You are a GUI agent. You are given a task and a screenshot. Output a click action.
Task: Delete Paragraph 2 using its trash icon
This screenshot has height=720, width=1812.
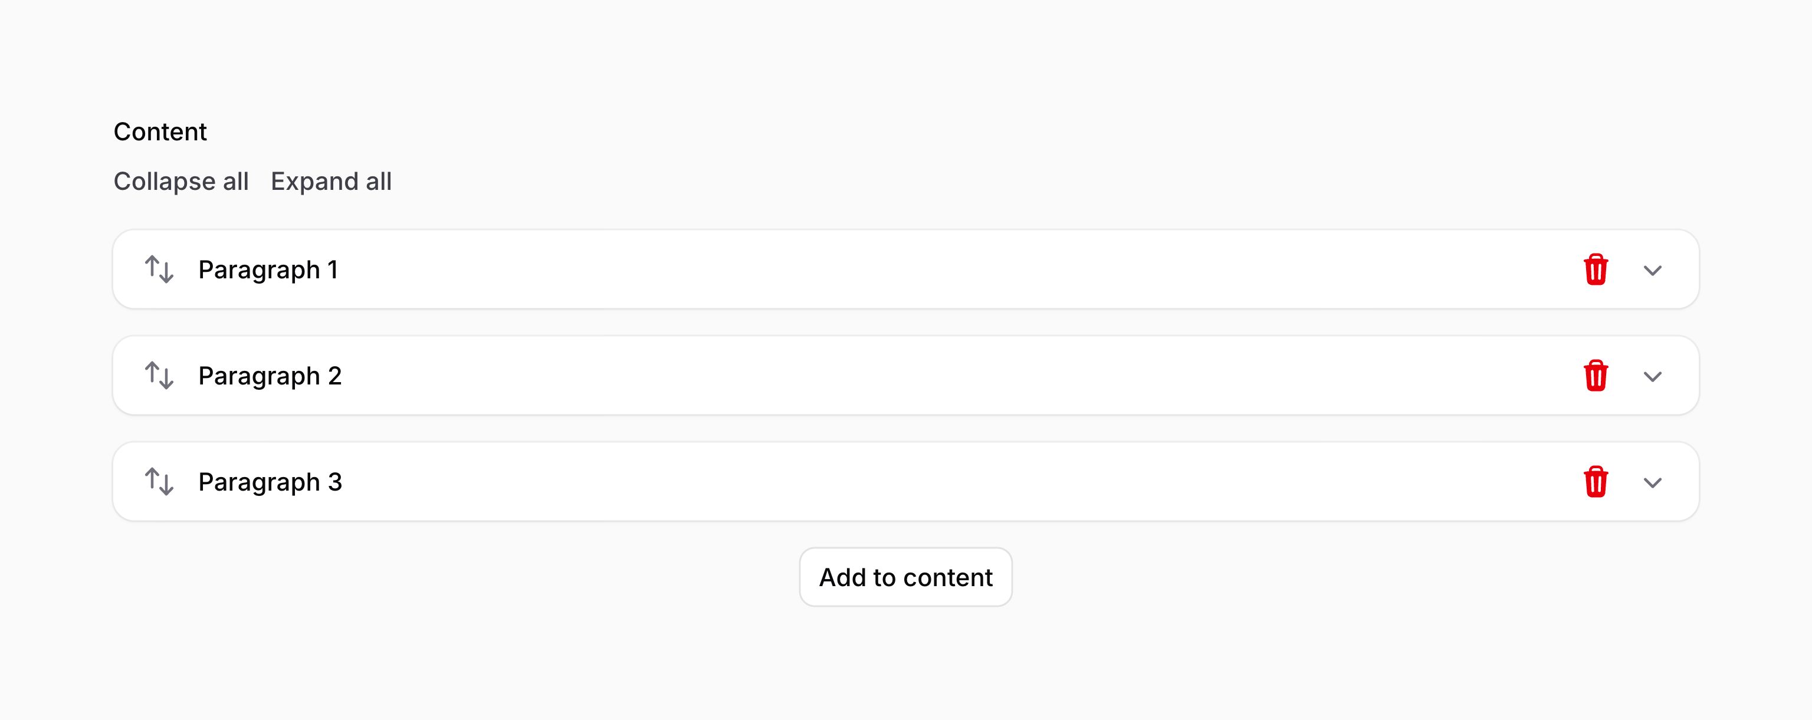(1596, 376)
